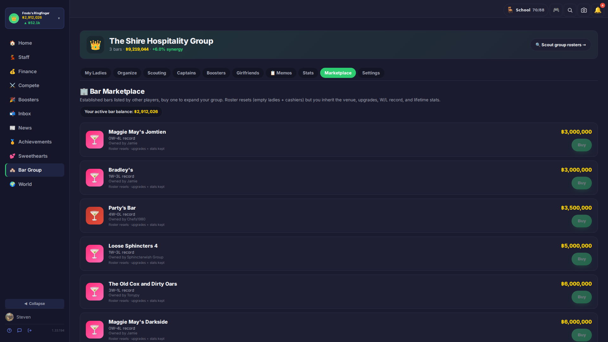This screenshot has width=608, height=342.
Task: Switch to Captains tab
Action: pos(186,73)
